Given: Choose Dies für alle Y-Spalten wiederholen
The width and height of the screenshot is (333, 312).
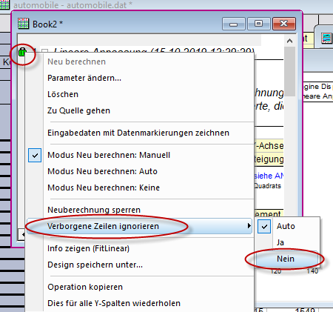Looking at the screenshot, I should 114,303.
